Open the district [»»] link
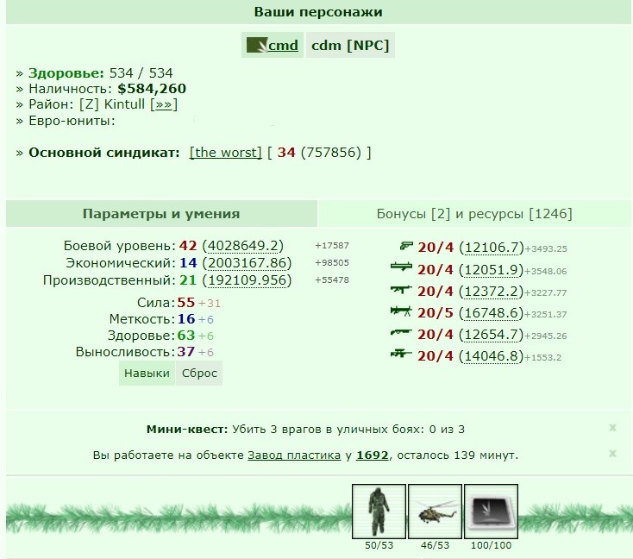Viewport: 633px width, 559px height. (x=164, y=104)
